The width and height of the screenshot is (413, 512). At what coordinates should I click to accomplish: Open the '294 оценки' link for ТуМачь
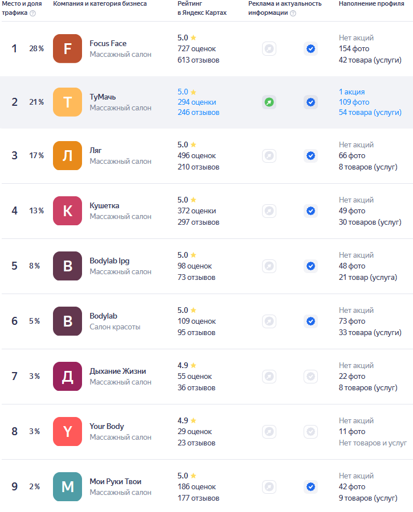click(x=197, y=102)
